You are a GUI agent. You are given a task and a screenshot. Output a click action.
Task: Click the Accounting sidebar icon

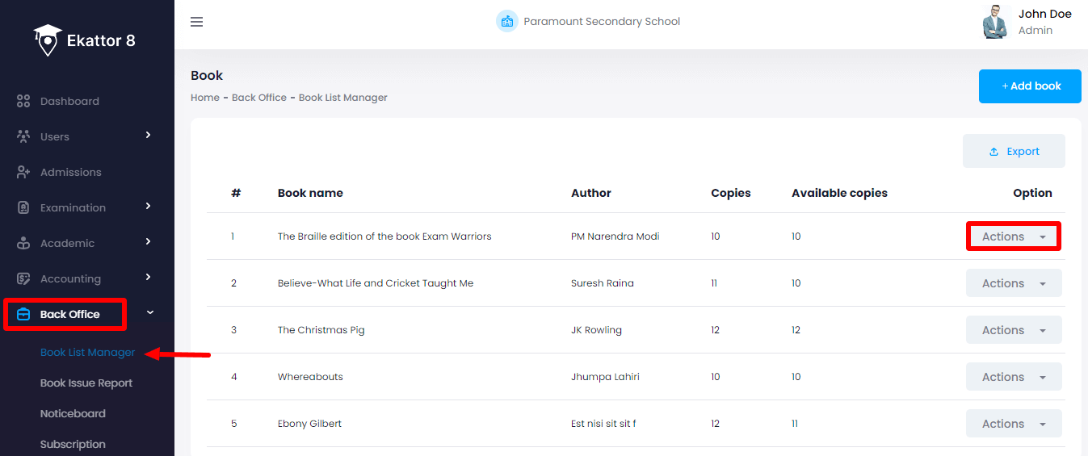(23, 279)
